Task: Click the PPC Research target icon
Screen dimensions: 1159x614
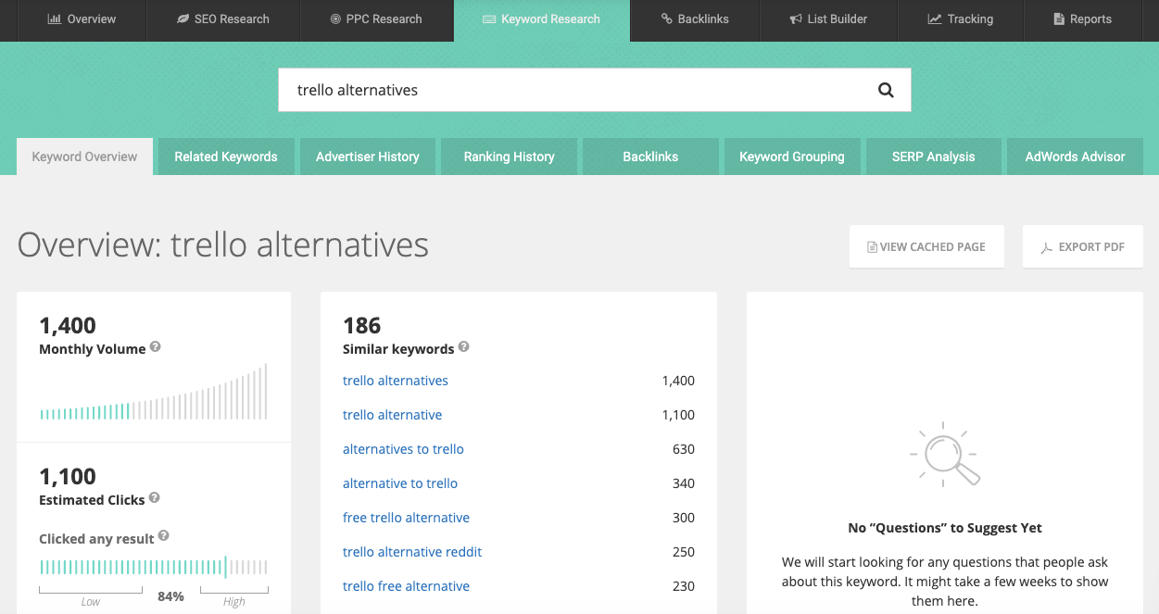Action: click(x=335, y=19)
